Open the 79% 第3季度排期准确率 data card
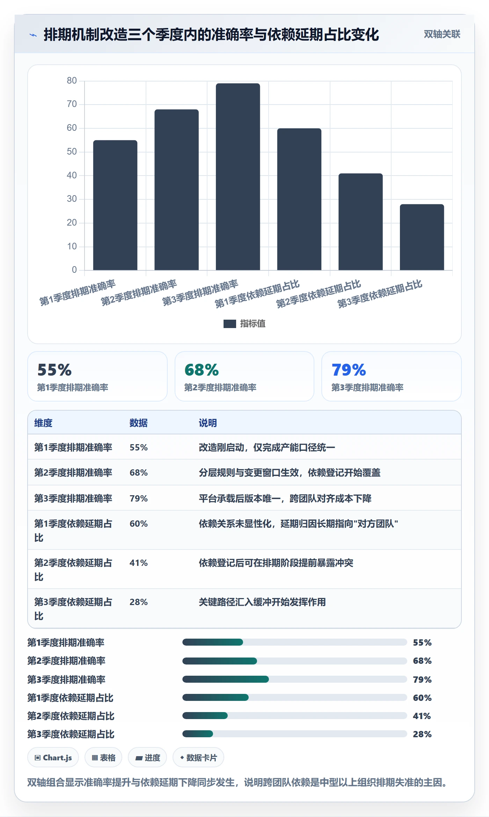This screenshot has width=489, height=817. 392,376
